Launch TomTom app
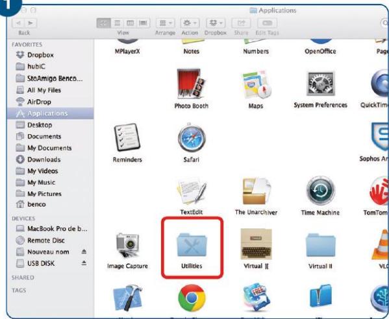The image size is (389, 319). [379, 191]
